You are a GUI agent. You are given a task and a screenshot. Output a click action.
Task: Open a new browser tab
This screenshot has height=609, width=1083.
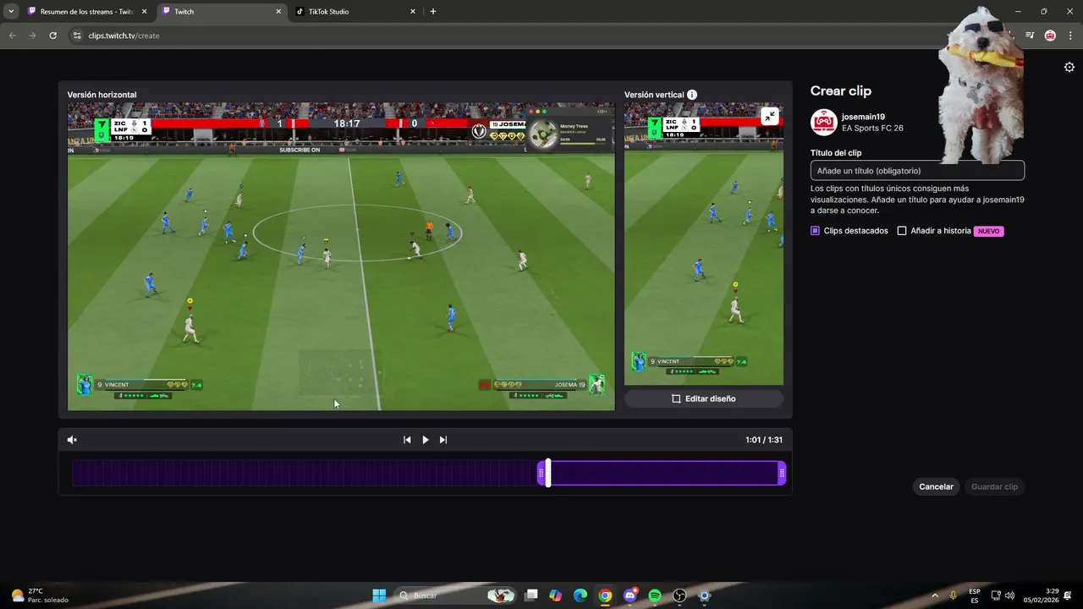coord(433,12)
